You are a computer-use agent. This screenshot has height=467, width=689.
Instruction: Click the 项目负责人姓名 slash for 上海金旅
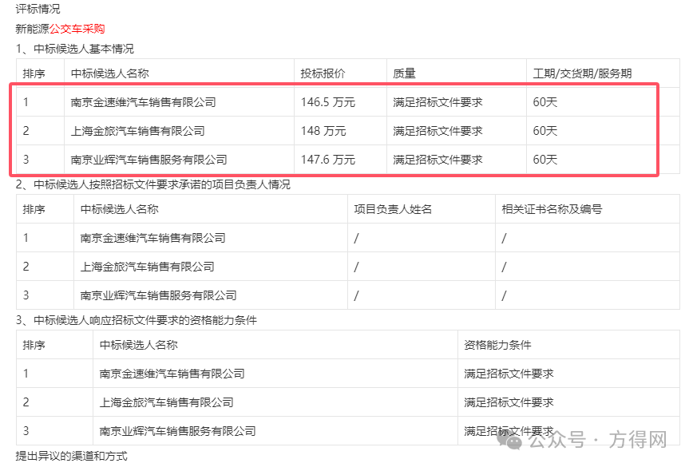pyautogui.click(x=356, y=267)
